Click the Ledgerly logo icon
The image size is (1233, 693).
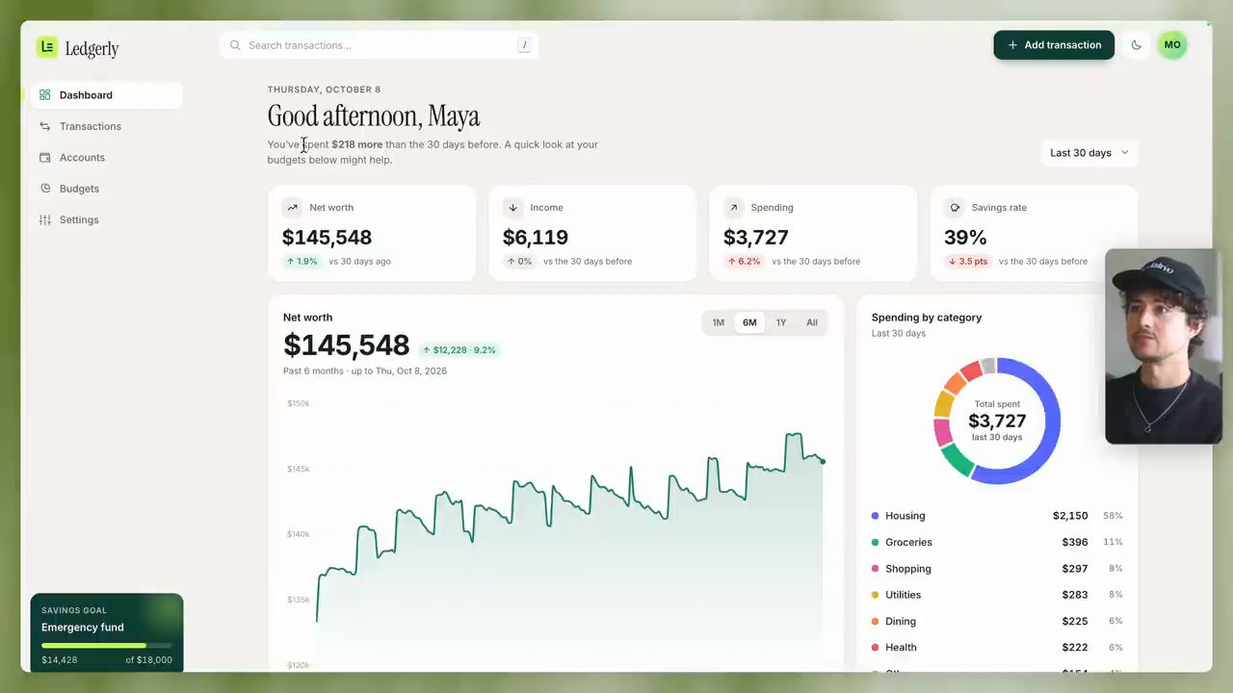click(47, 46)
